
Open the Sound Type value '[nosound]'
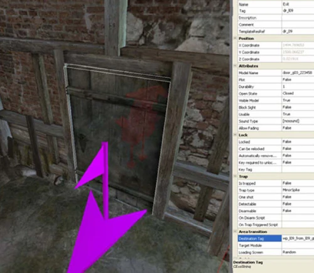pyautogui.click(x=298, y=121)
